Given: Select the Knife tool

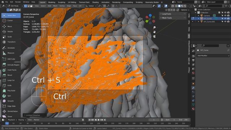Looking at the screenshot, I should [x=11, y=86].
